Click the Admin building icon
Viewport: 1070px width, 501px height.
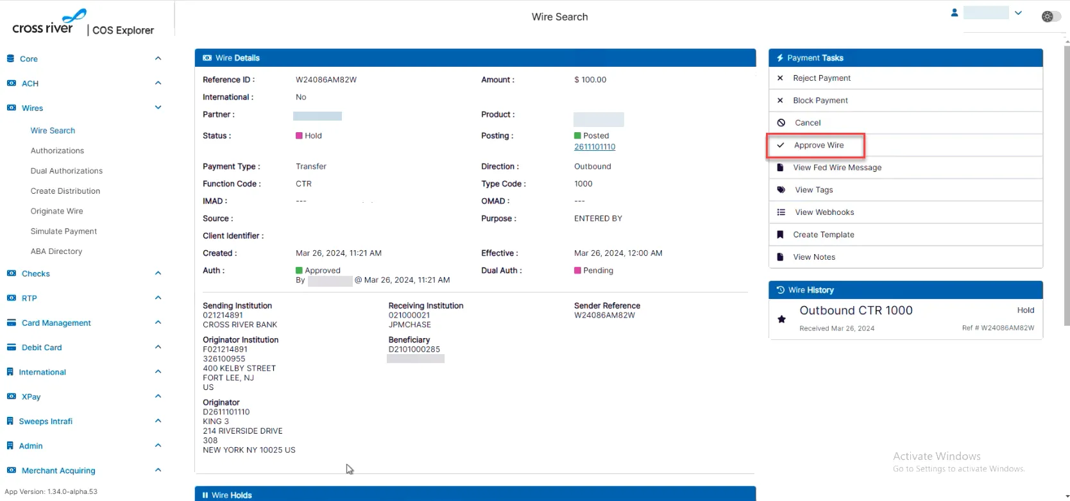[10, 446]
